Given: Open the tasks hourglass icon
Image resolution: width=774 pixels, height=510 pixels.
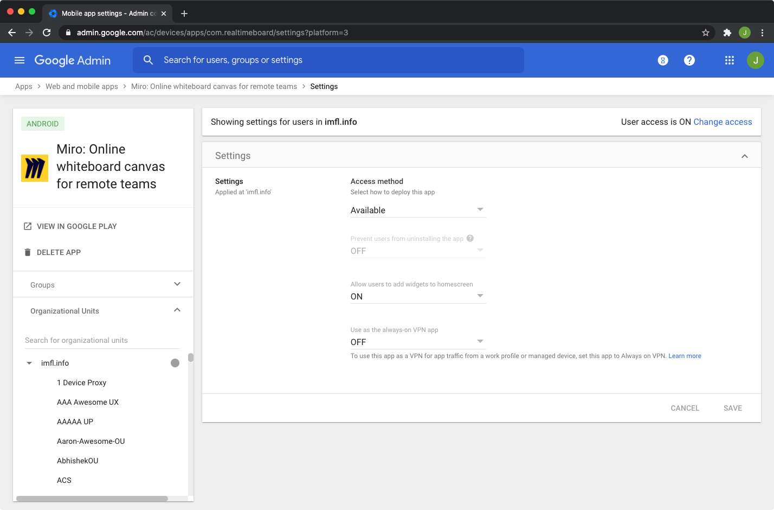Looking at the screenshot, I should click(663, 60).
